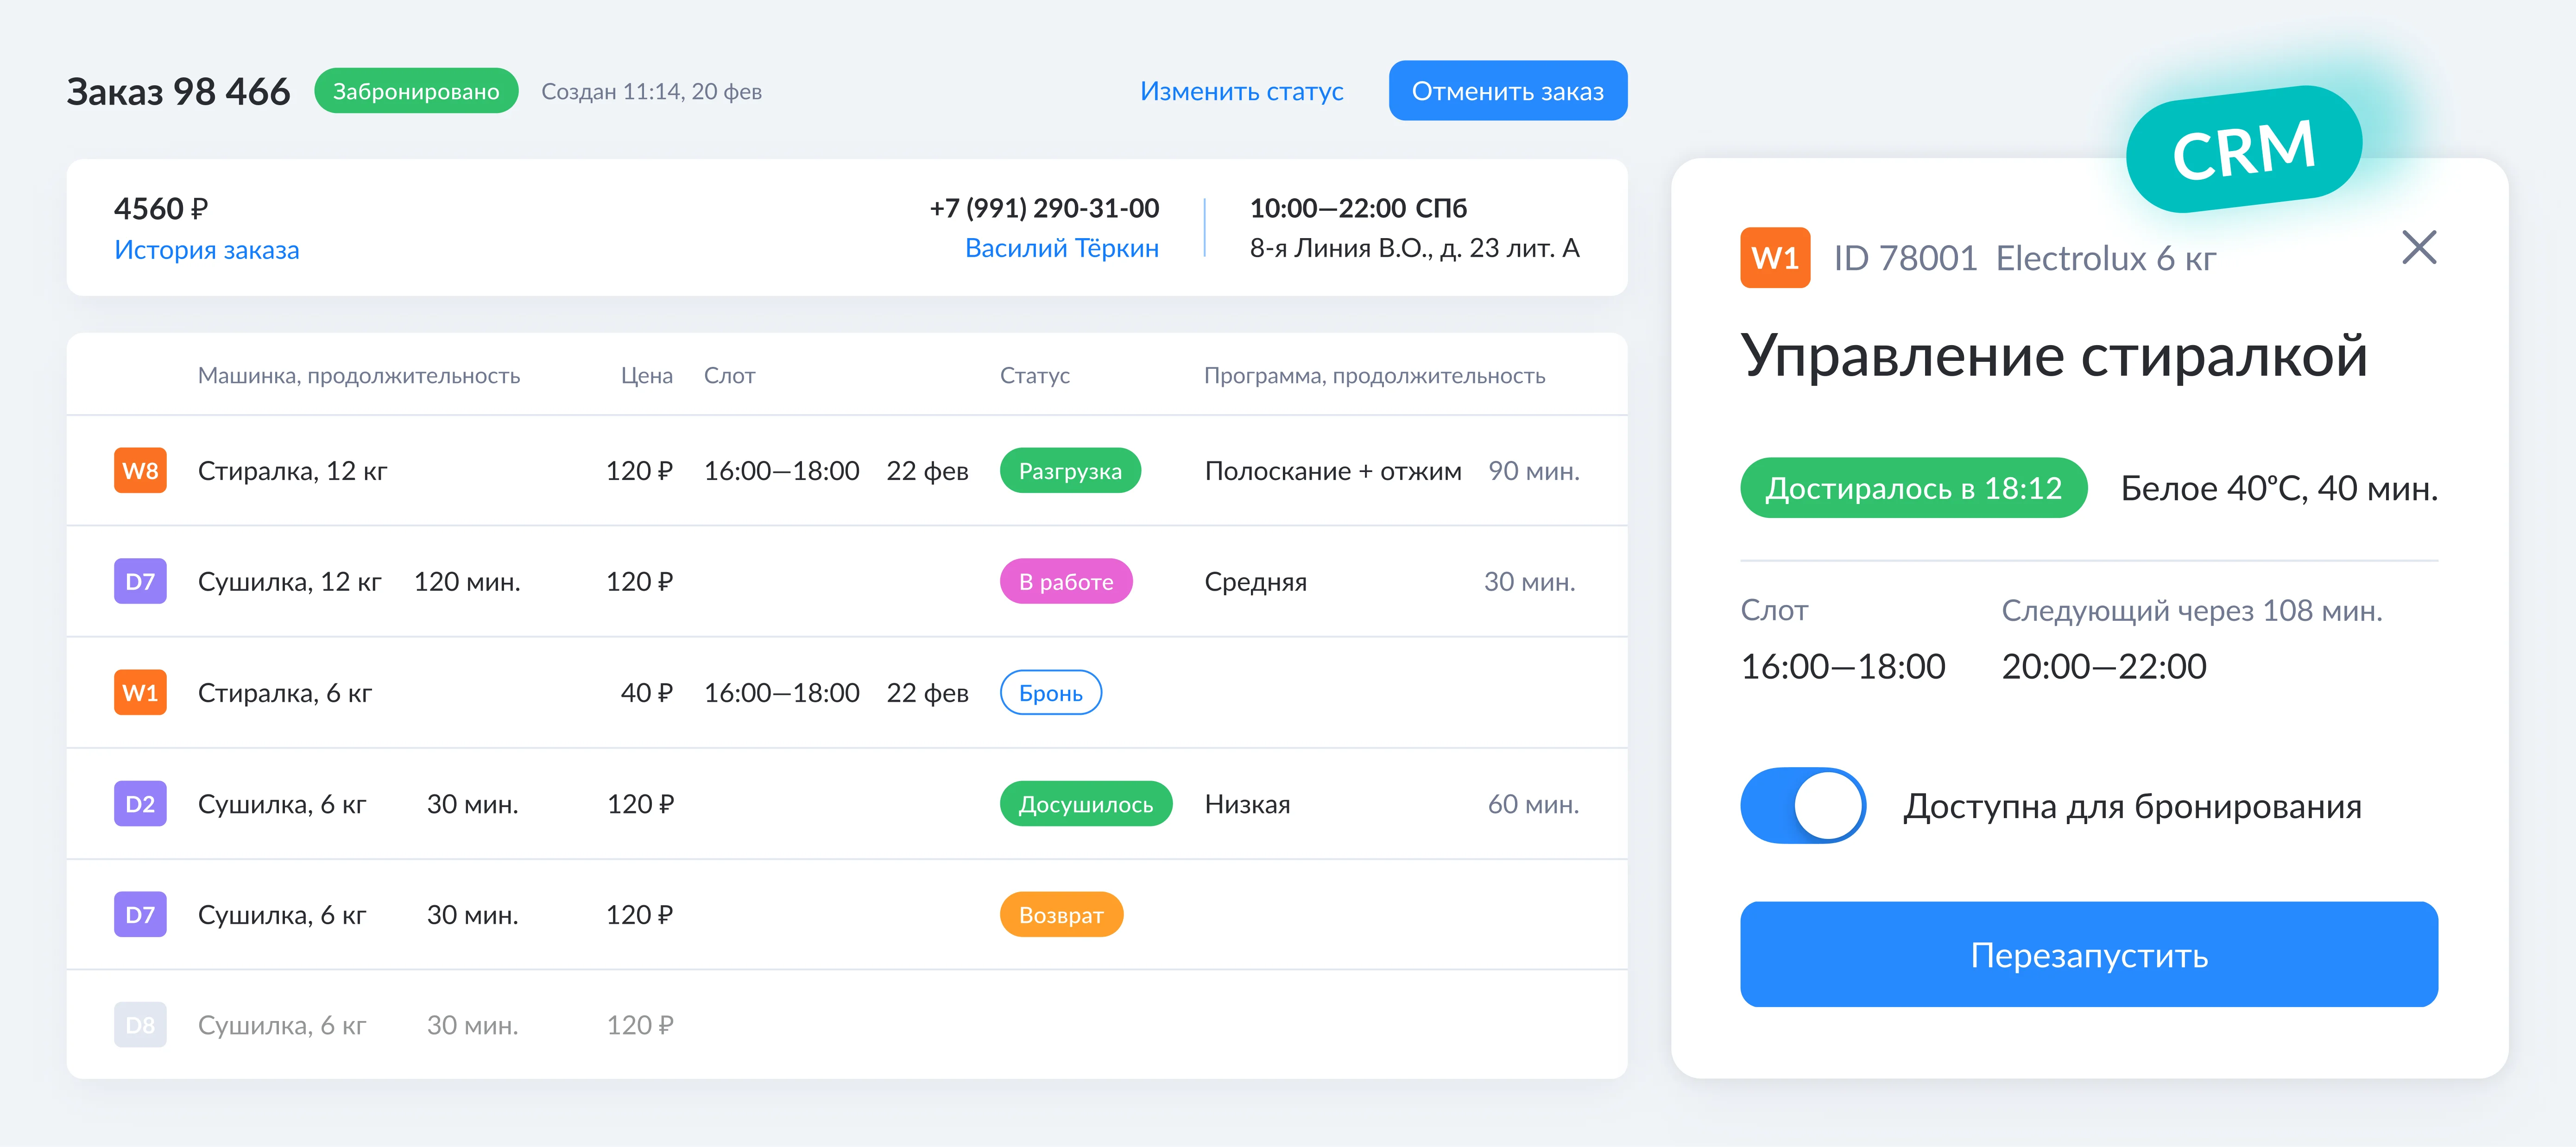Click the D7 badge in the Возврат row
The height and width of the screenshot is (1147, 2576).
(140, 915)
